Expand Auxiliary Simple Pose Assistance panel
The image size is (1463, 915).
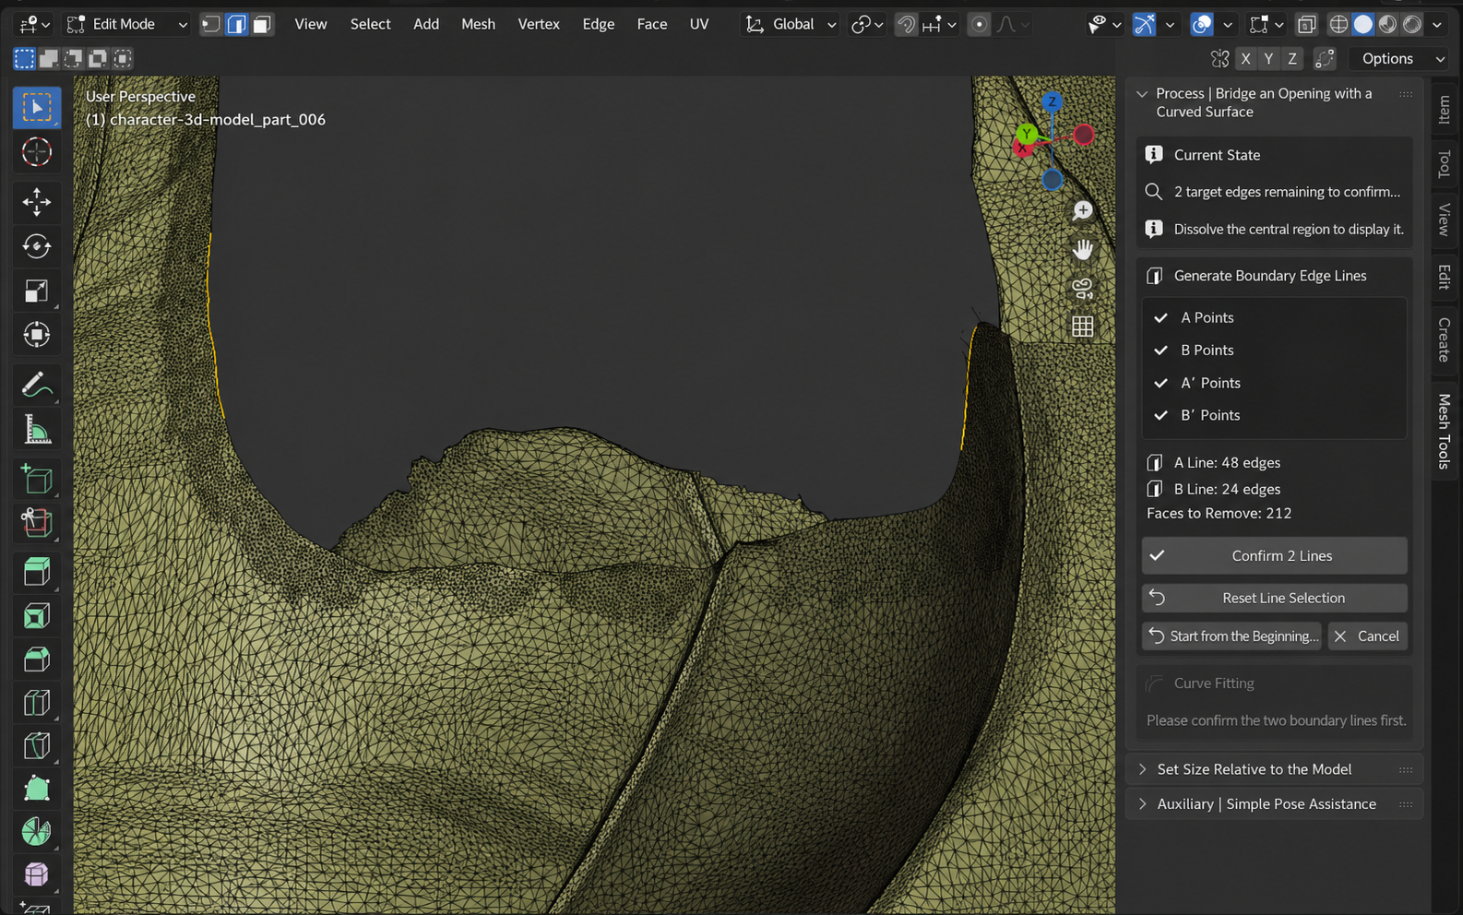pos(1274,804)
